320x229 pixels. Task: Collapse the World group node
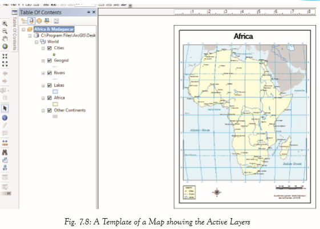37,42
